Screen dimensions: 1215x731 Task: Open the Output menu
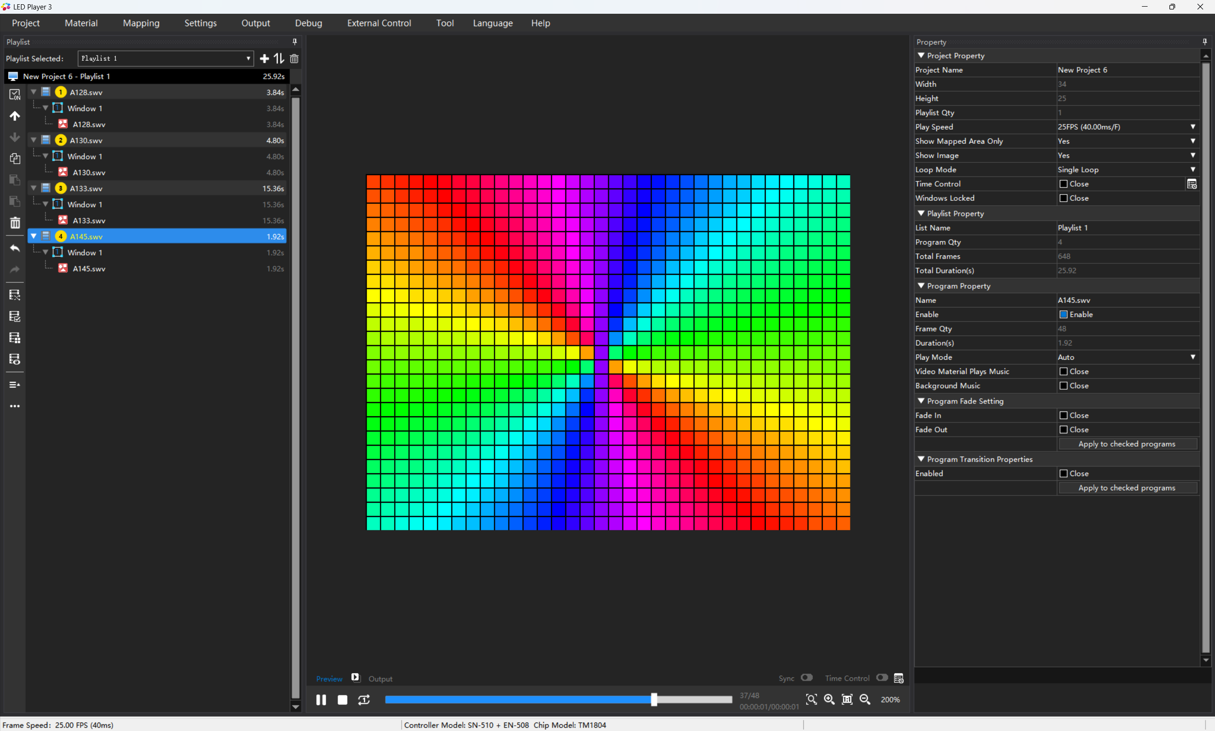256,23
